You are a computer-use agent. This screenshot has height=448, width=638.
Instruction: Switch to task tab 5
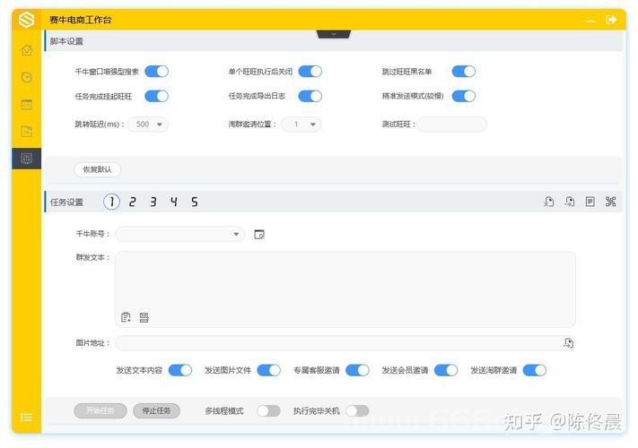pyautogui.click(x=195, y=202)
